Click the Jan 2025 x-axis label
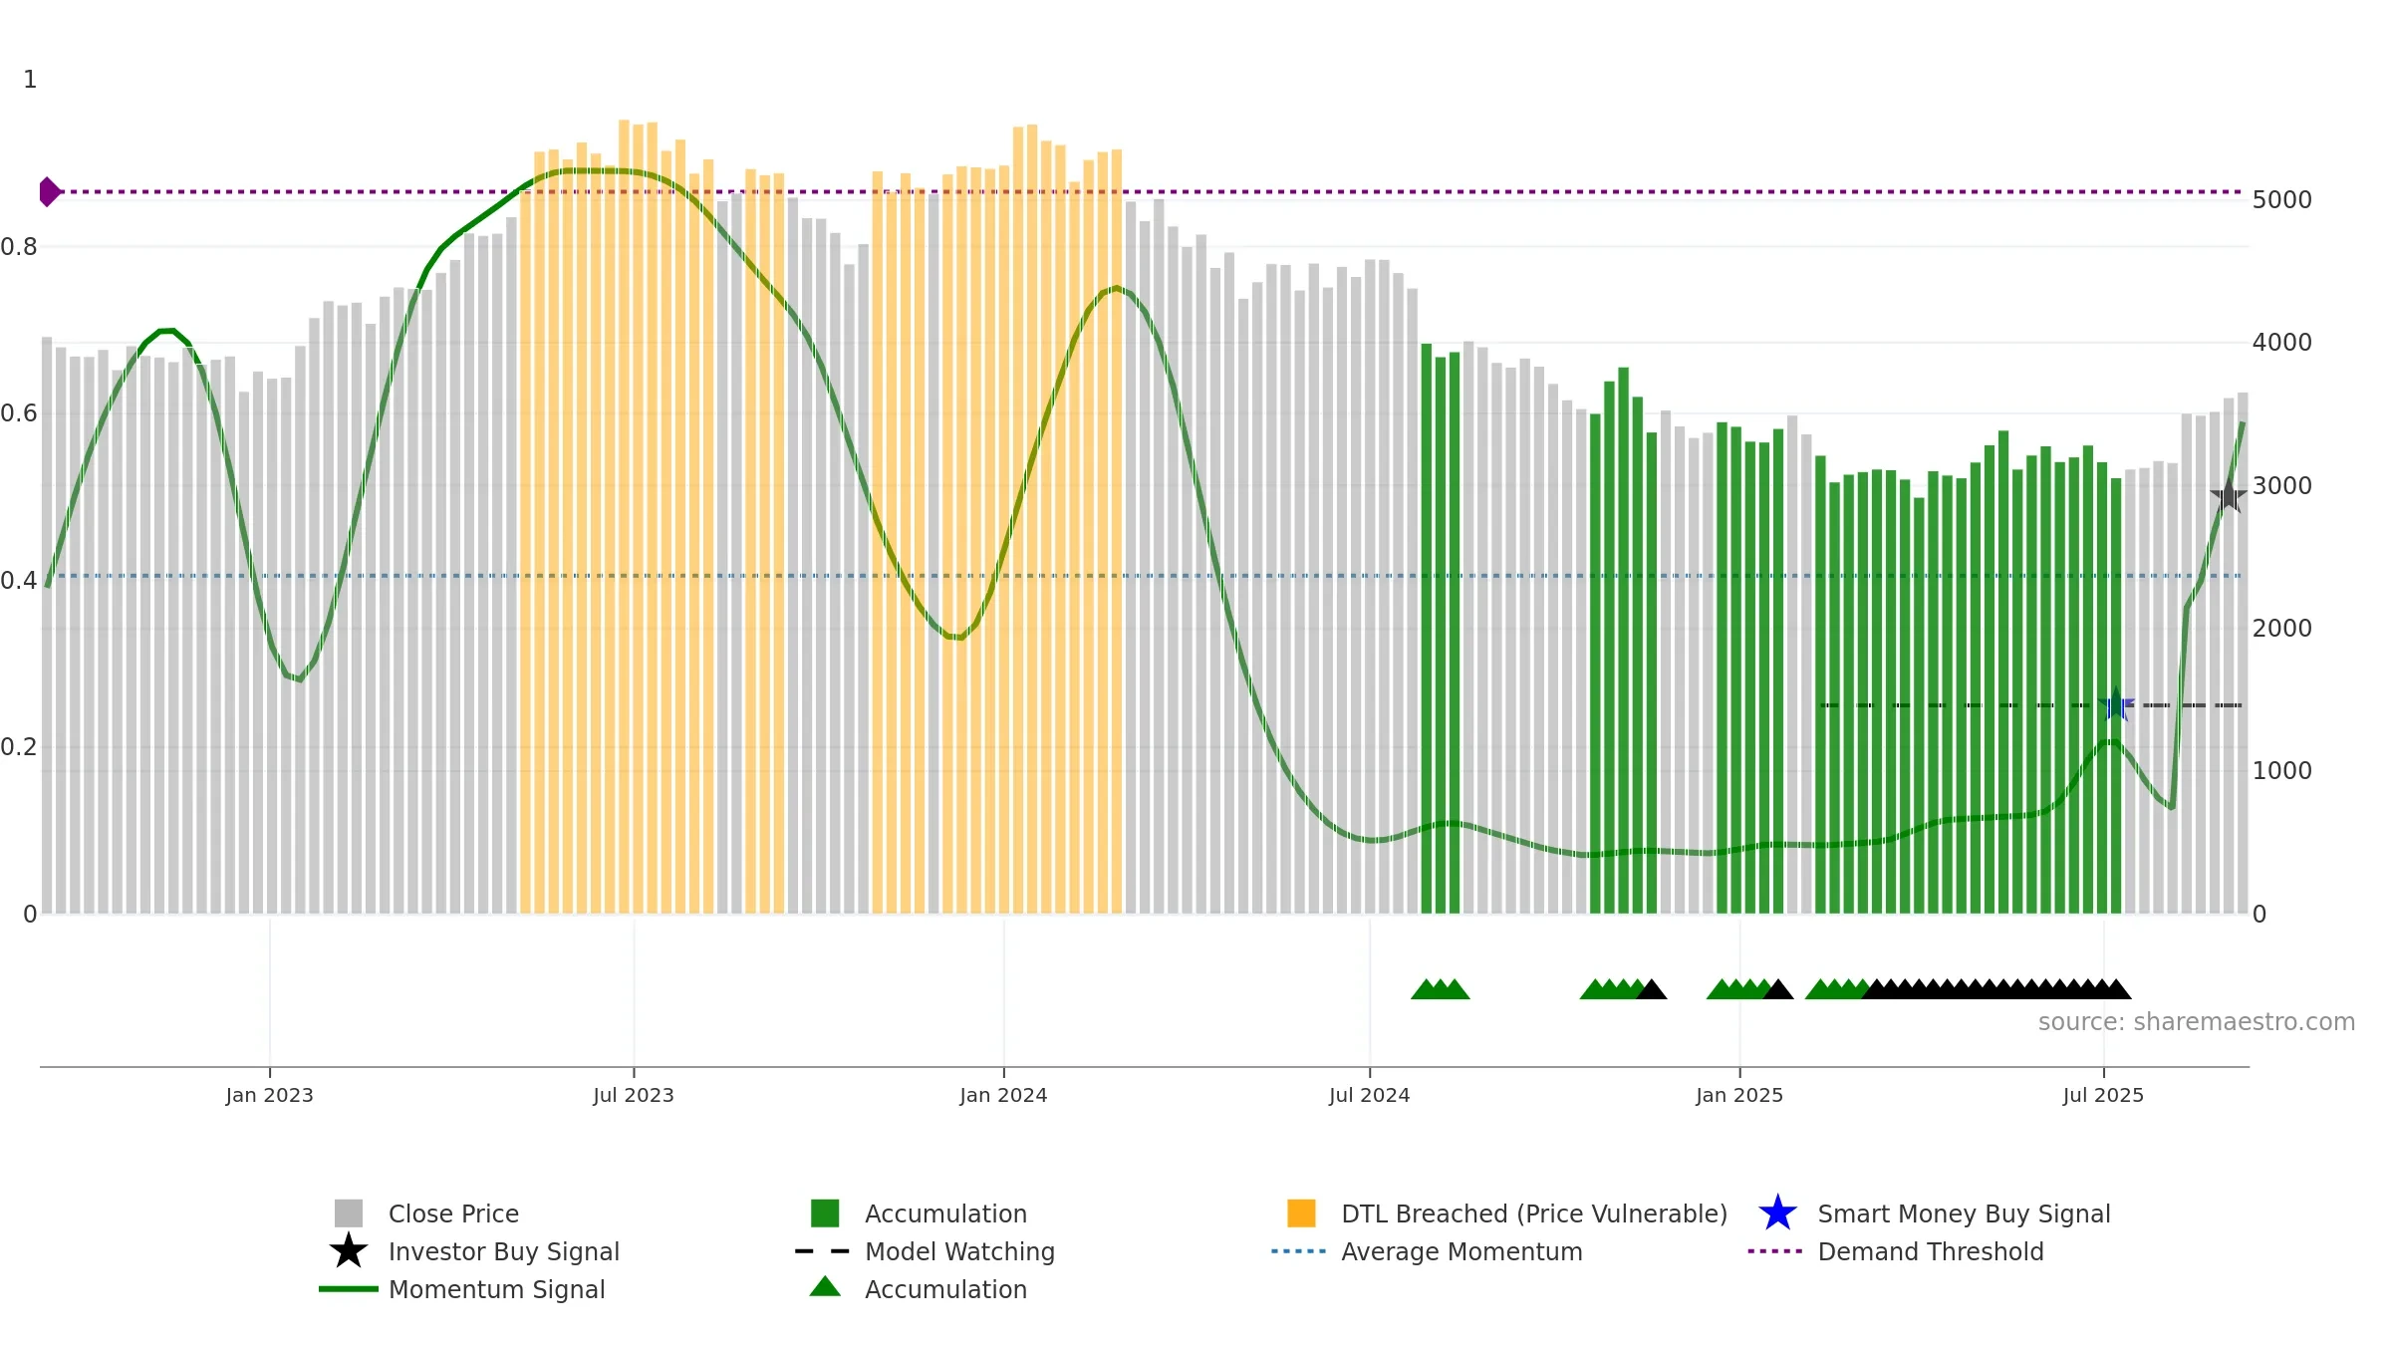The height and width of the screenshot is (1345, 2391). click(x=1739, y=1096)
